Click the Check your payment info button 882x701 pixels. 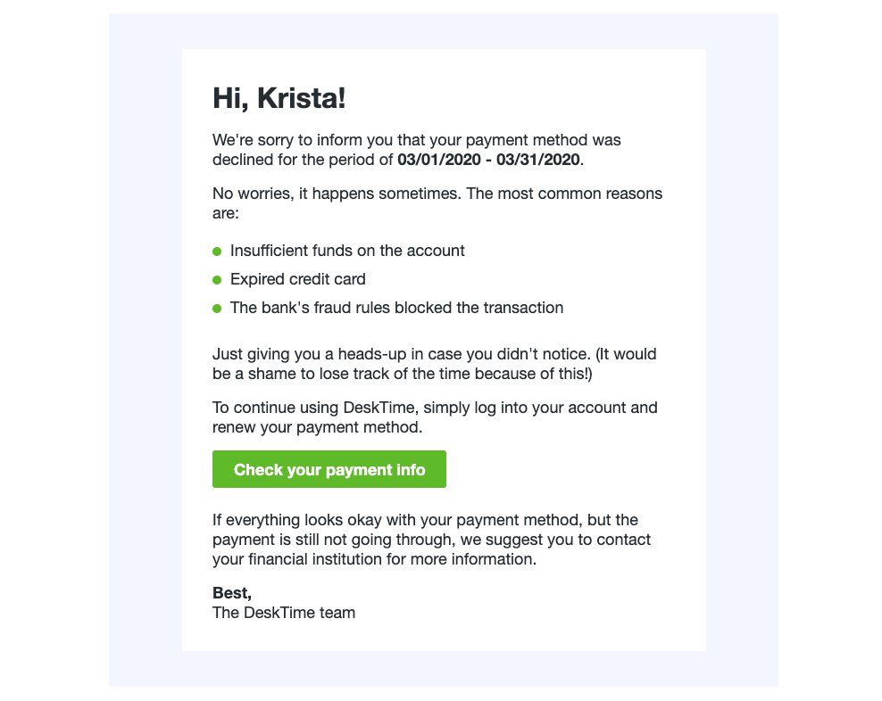coord(329,469)
